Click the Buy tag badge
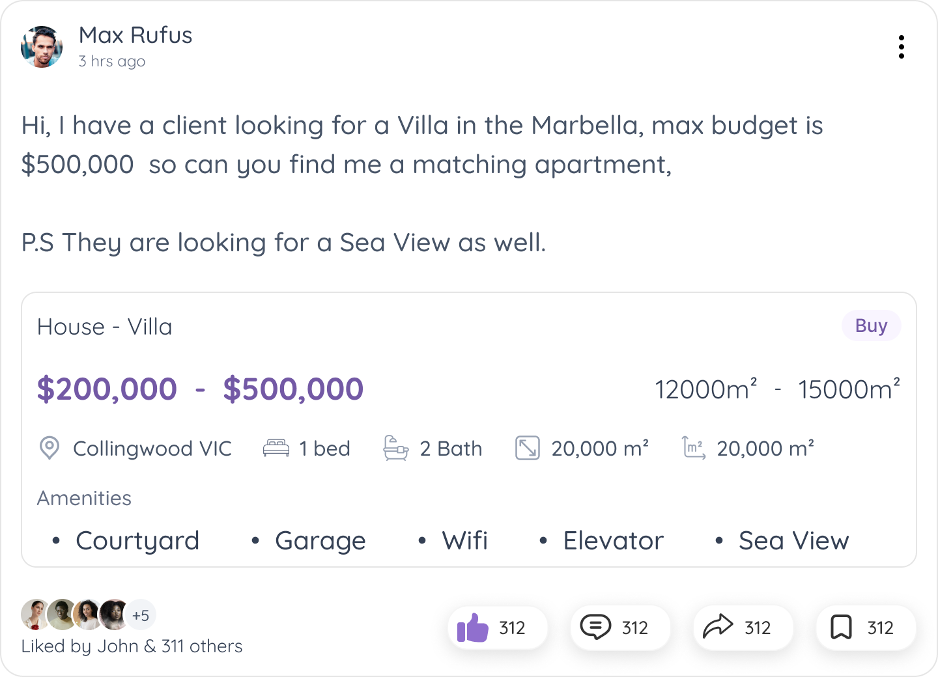Viewport: 938px width, 677px height. pyautogui.click(x=871, y=325)
